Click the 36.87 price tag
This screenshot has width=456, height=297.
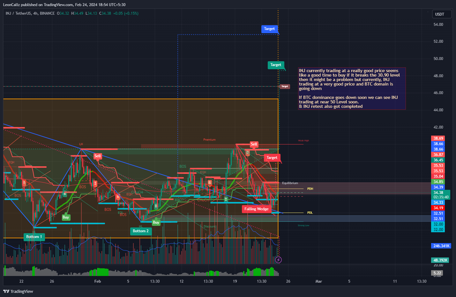click(438, 155)
